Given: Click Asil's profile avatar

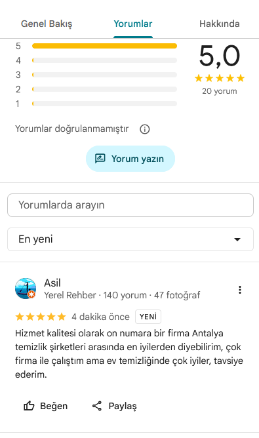Looking at the screenshot, I should (x=26, y=289).
